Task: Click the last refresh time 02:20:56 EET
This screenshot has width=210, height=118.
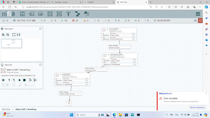Action: (162, 21)
